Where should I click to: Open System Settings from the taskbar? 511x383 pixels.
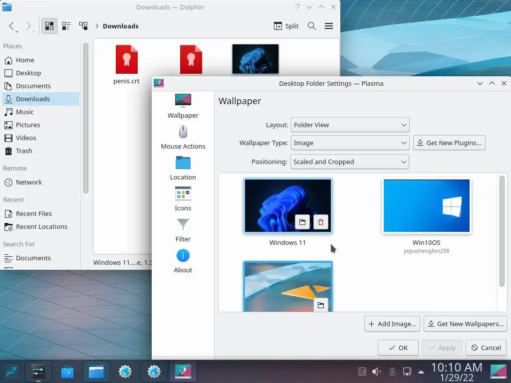pos(38,372)
